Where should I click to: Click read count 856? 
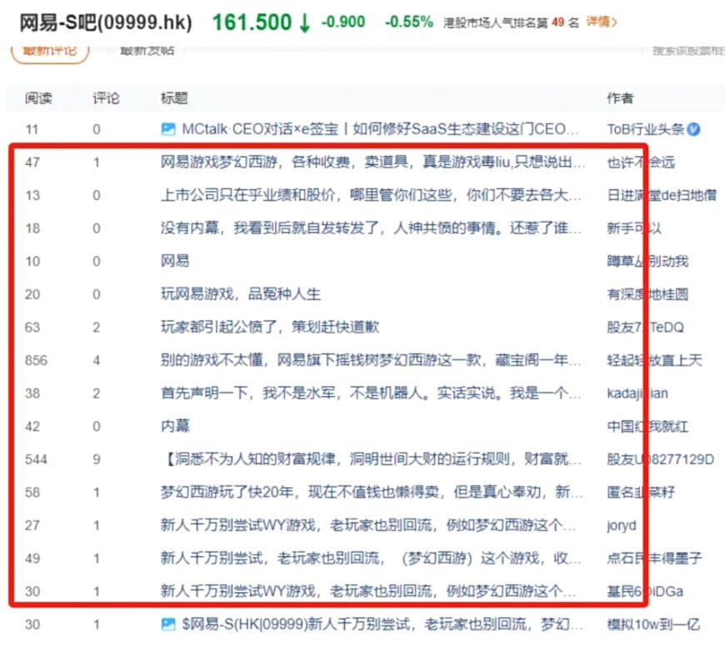click(x=36, y=360)
